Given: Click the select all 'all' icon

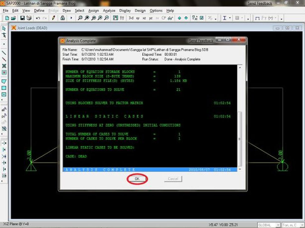Looking at the screenshot, I should coord(4,110).
